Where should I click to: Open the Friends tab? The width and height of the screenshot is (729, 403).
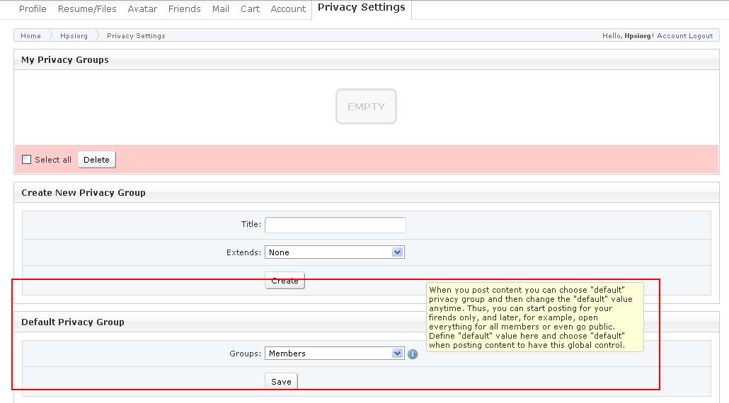click(x=184, y=9)
